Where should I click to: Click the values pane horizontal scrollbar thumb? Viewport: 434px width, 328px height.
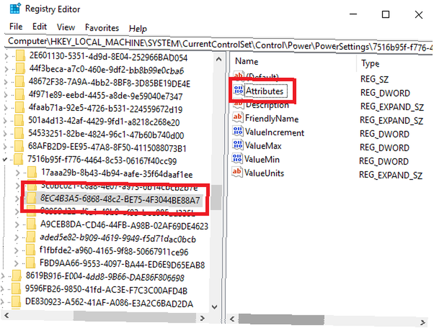[x=281, y=320]
